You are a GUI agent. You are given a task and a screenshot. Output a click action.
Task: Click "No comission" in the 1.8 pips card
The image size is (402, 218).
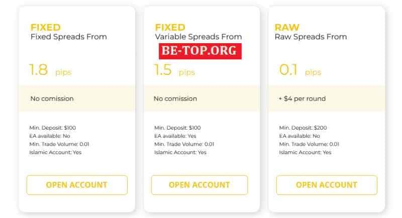52,98
